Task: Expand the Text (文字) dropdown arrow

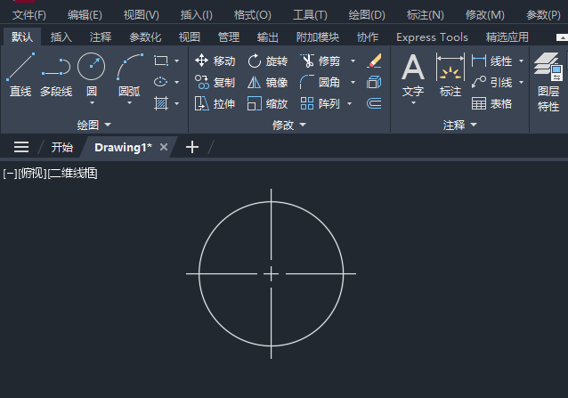Action: pos(413,103)
